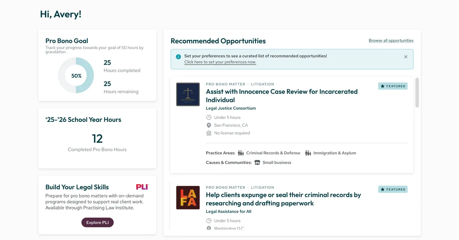
Task: Dismiss the set preferences banner
Action: tap(406, 57)
